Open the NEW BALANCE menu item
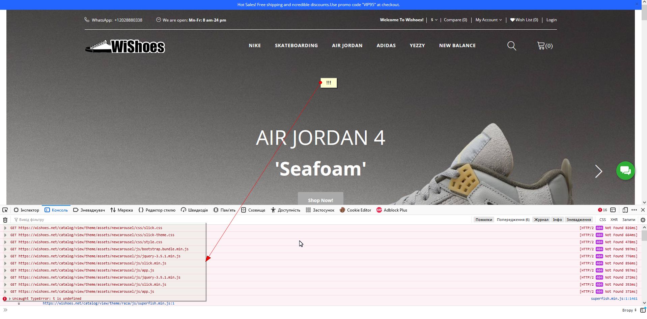The height and width of the screenshot is (319, 647). 457,45
